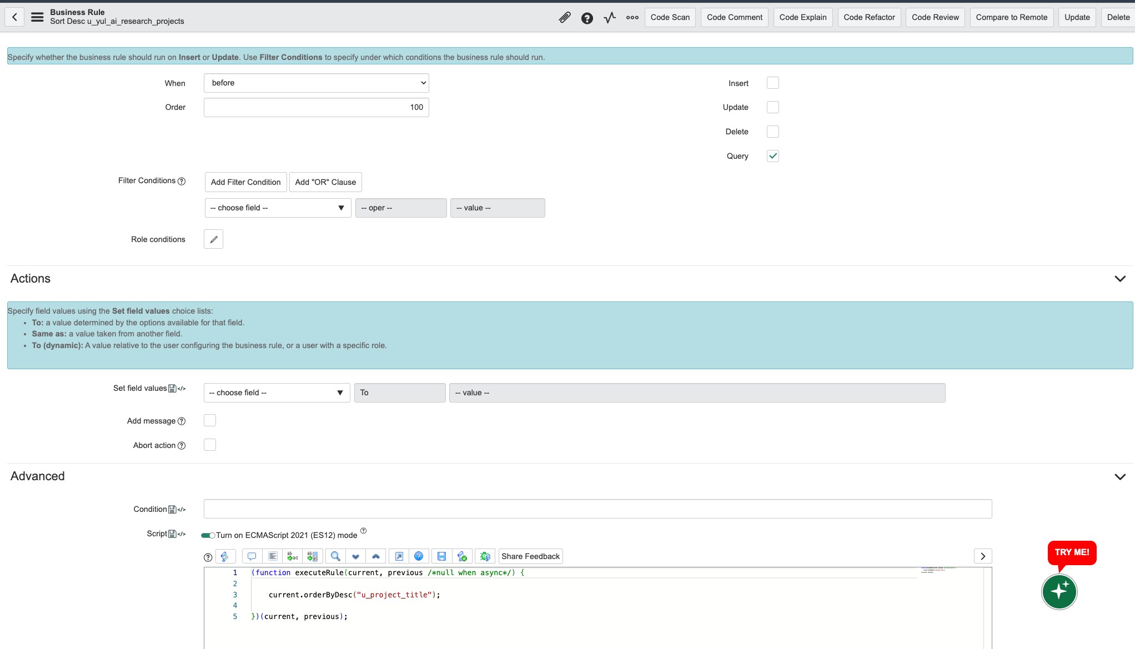Open the filter oper dropdown

401,208
